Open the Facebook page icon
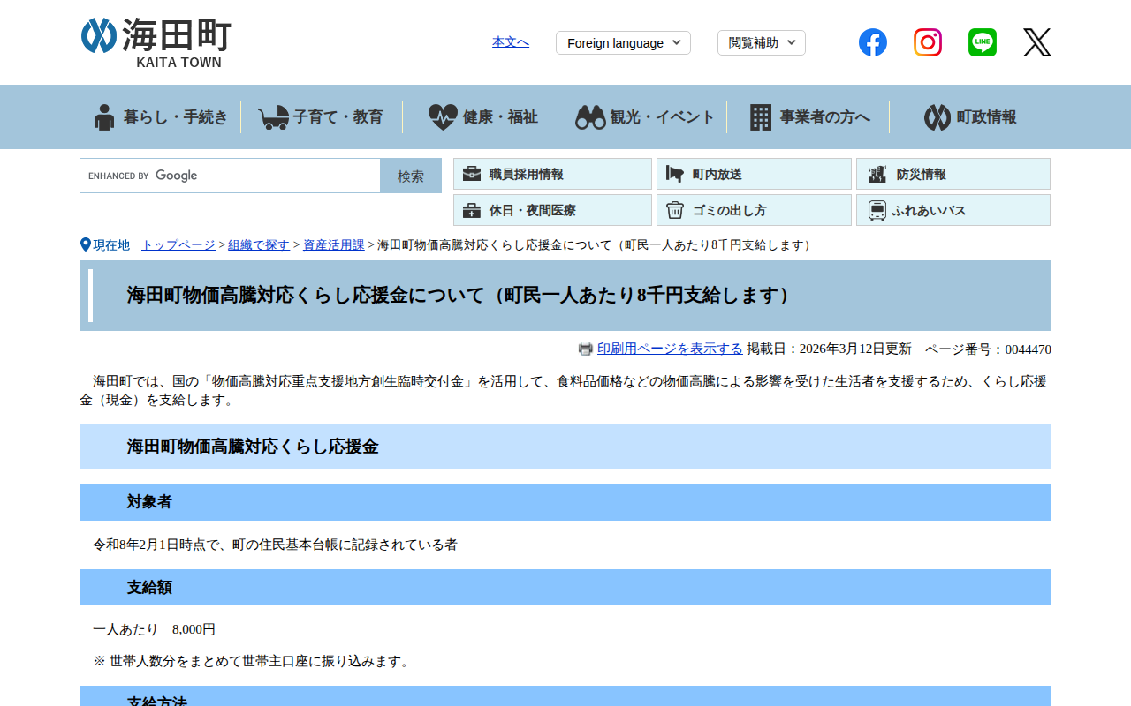This screenshot has height=706, width=1131. pos(872,42)
